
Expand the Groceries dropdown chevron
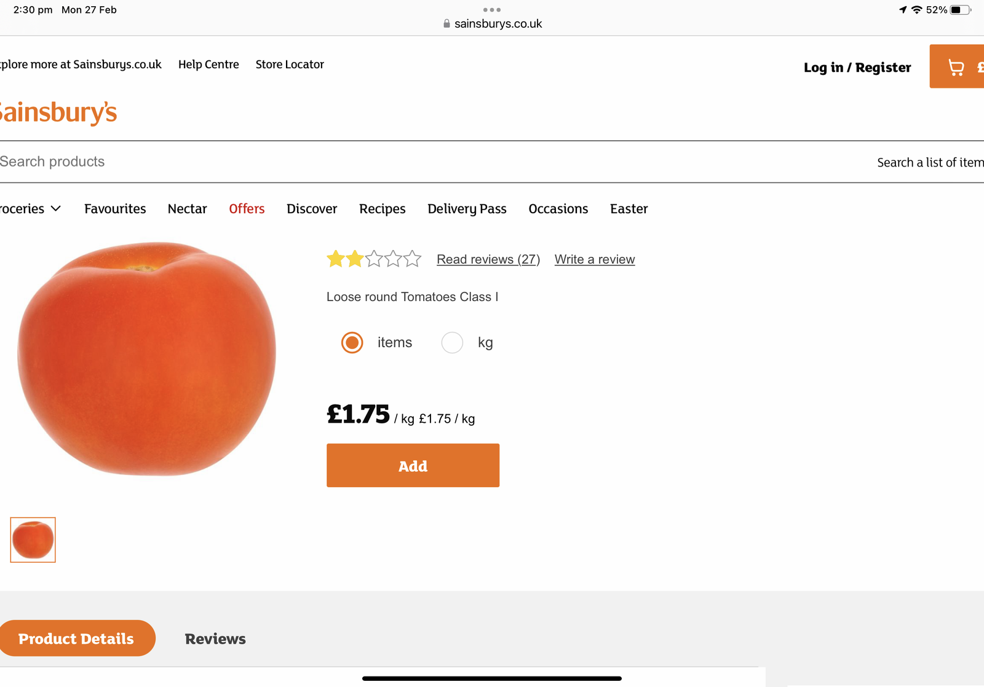(56, 209)
